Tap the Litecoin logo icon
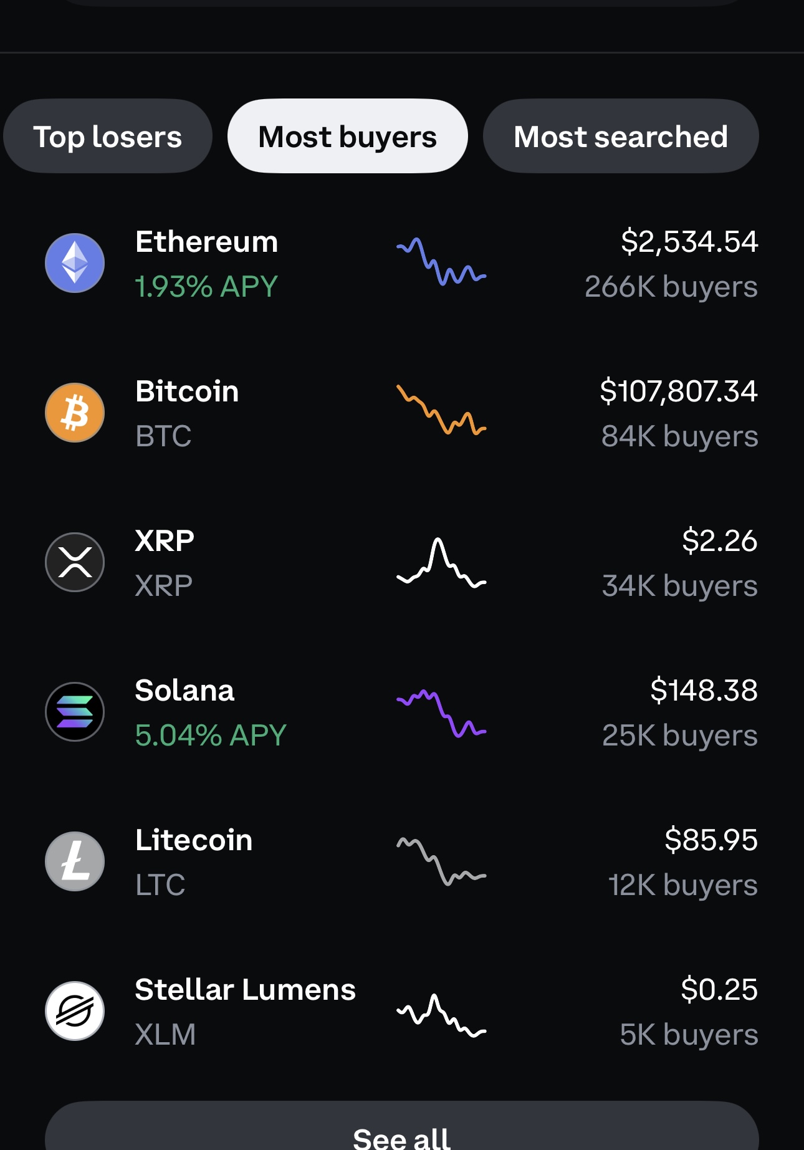Screen dimensions: 804x1150 tap(75, 861)
